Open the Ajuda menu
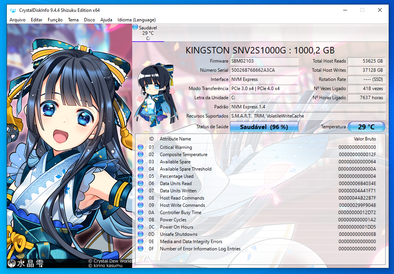 pyautogui.click(x=106, y=20)
